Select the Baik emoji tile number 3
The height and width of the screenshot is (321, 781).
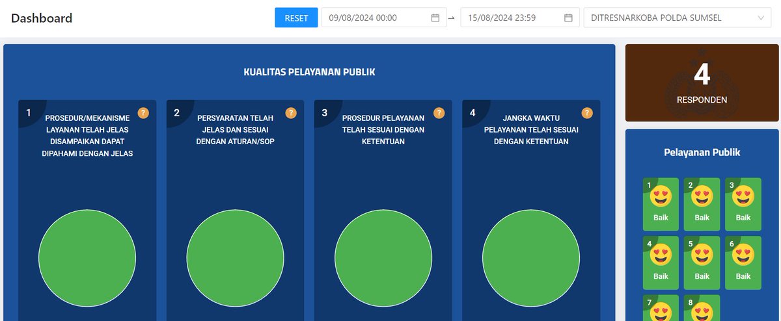(743, 204)
